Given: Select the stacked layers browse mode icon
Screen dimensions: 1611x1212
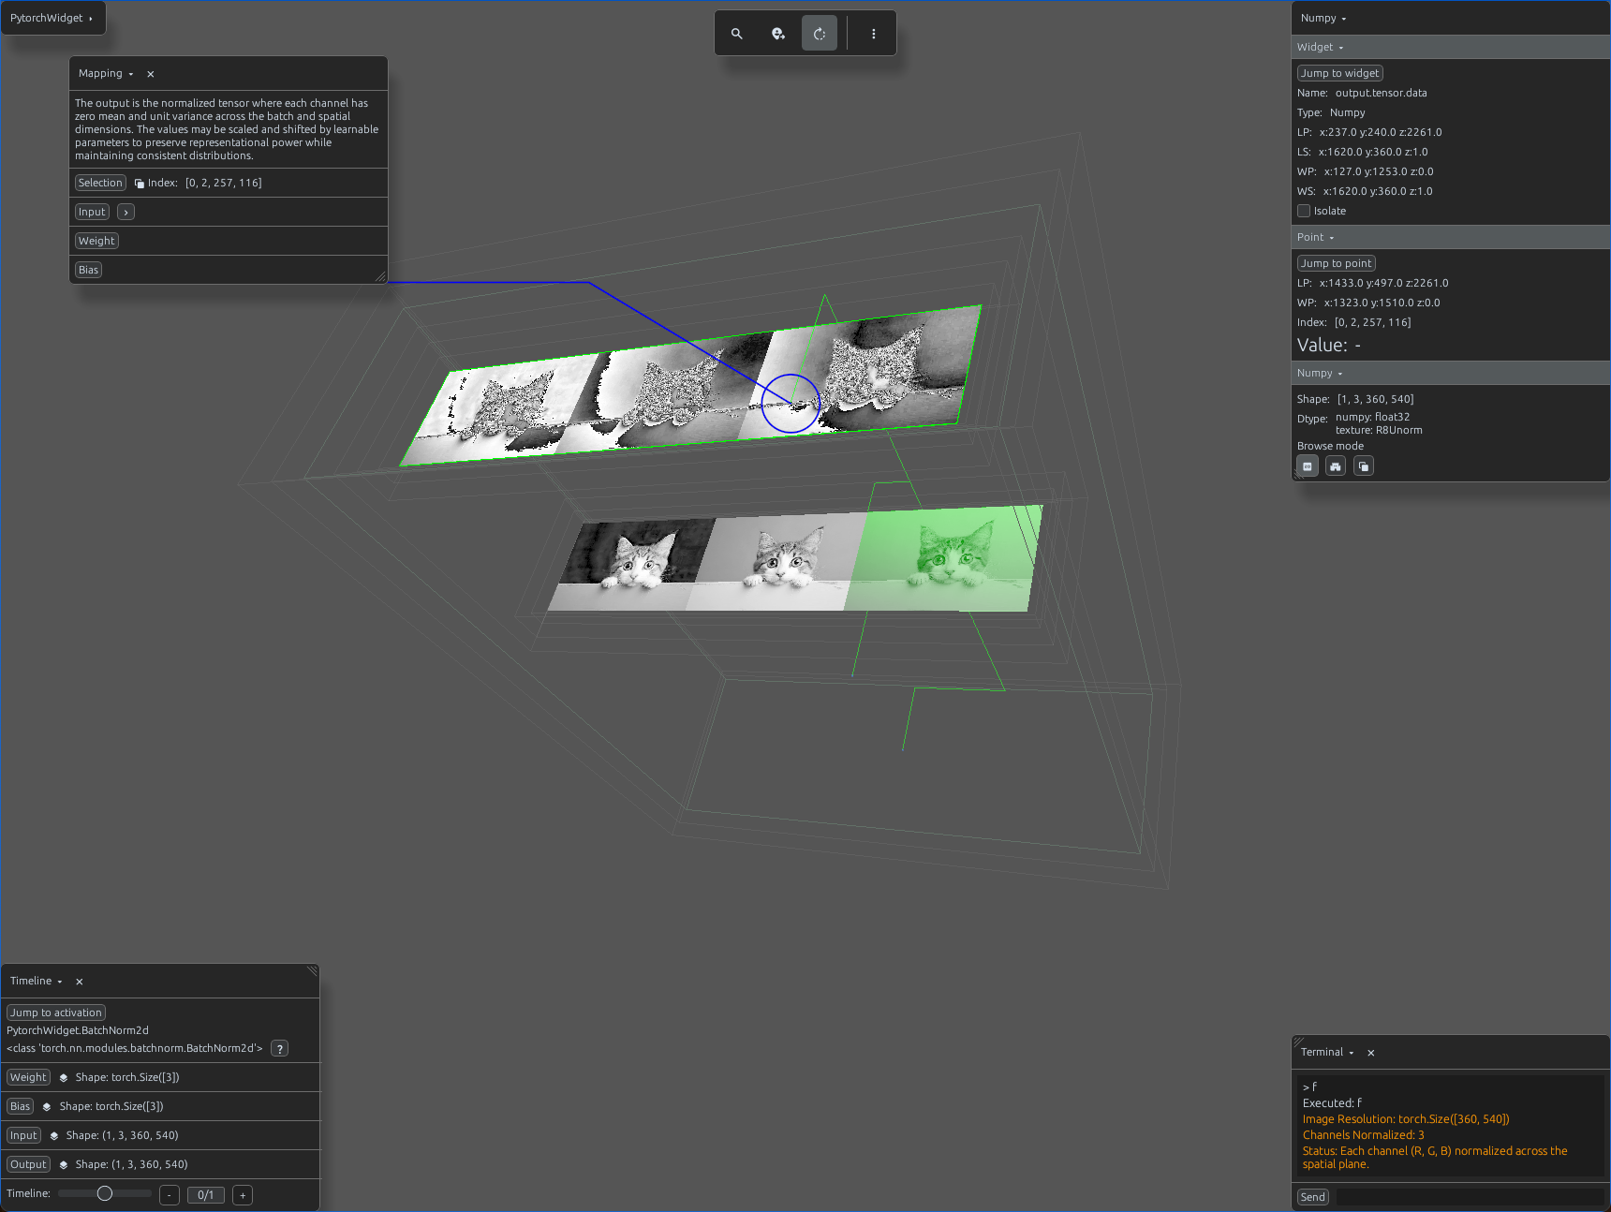Looking at the screenshot, I should pos(1364,466).
